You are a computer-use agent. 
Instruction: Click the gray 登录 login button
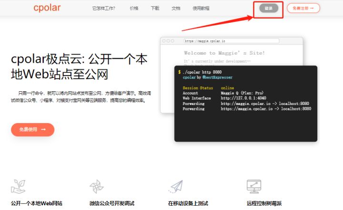tap(269, 8)
